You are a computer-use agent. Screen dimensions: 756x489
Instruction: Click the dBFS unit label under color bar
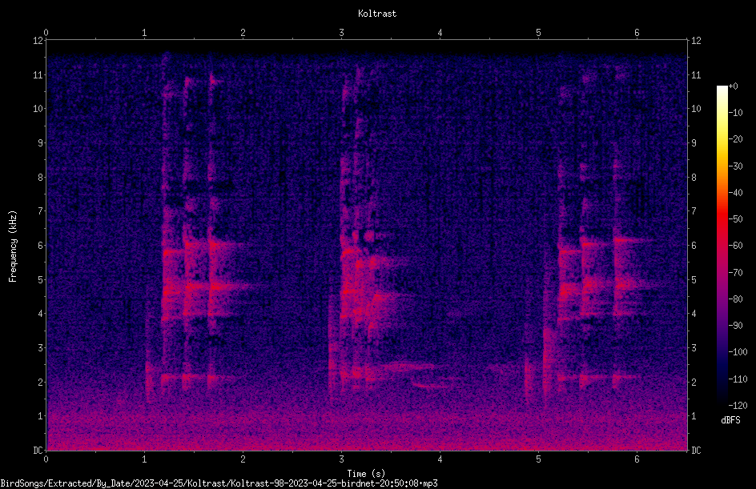(730, 420)
